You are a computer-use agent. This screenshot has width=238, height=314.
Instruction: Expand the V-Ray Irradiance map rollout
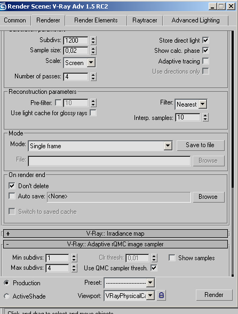115,234
